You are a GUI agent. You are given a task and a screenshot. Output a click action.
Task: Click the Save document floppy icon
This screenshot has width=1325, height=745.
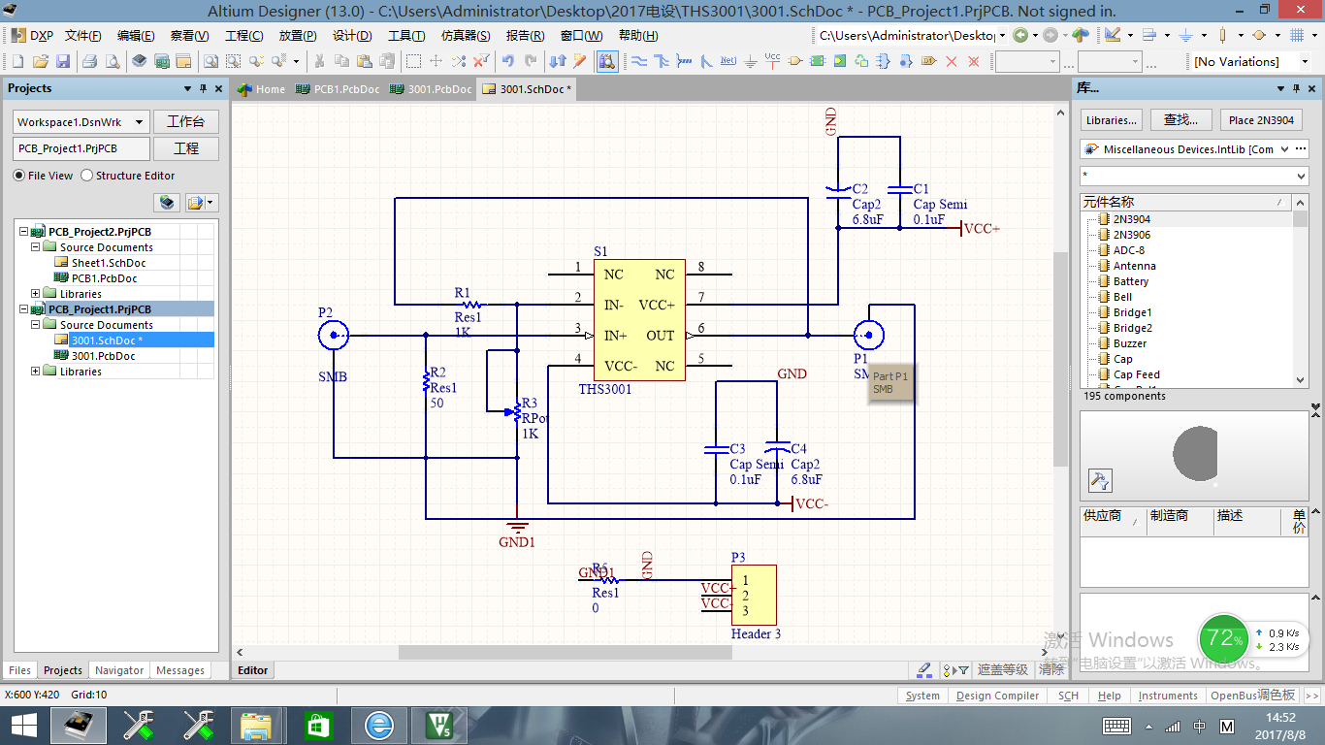62,61
